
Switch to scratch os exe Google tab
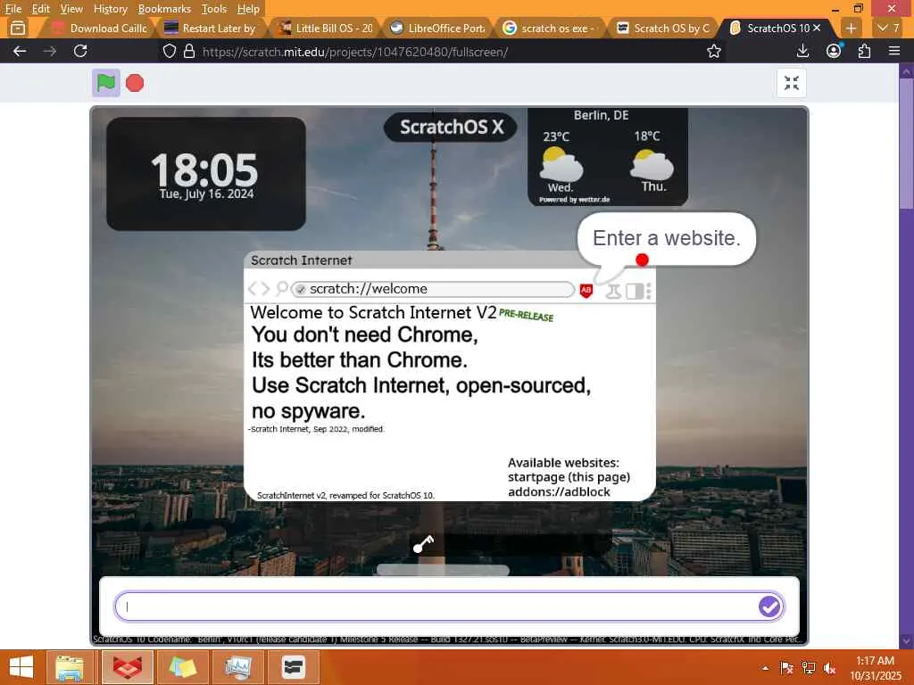550,28
